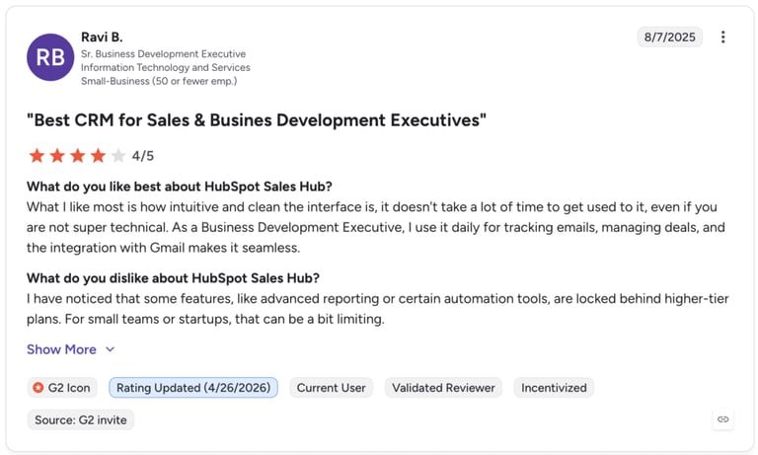Click the Incentivized tag
Screen dimensions: 758x455
tap(554, 388)
